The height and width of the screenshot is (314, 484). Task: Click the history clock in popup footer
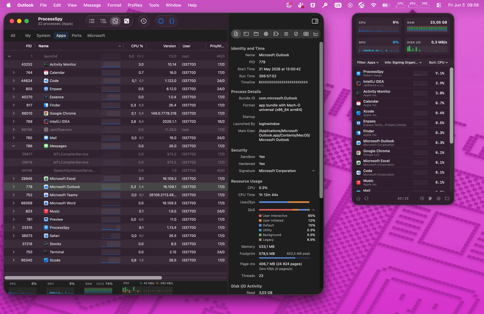(x=422, y=199)
